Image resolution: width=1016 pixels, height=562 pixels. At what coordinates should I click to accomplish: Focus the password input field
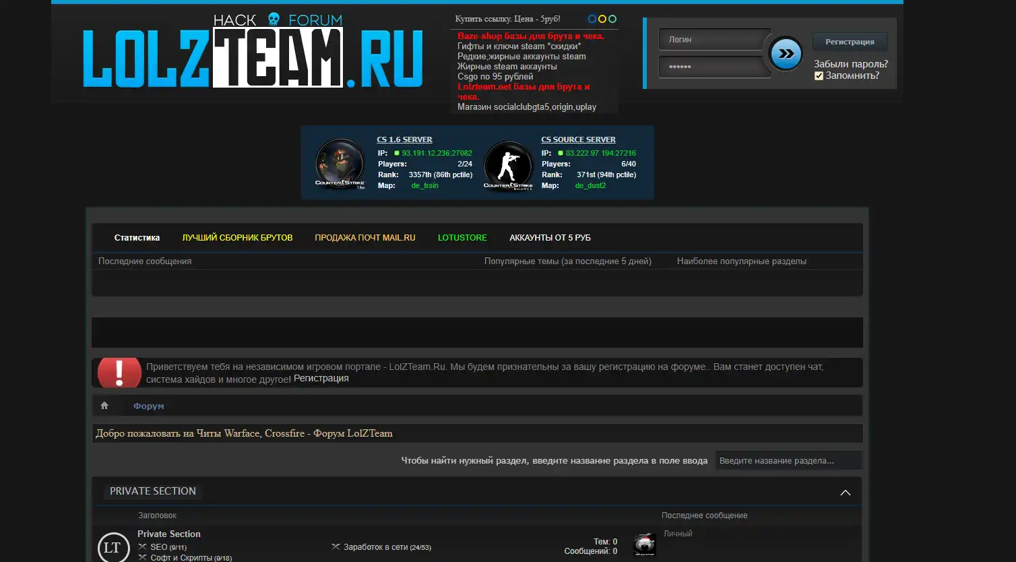point(714,67)
